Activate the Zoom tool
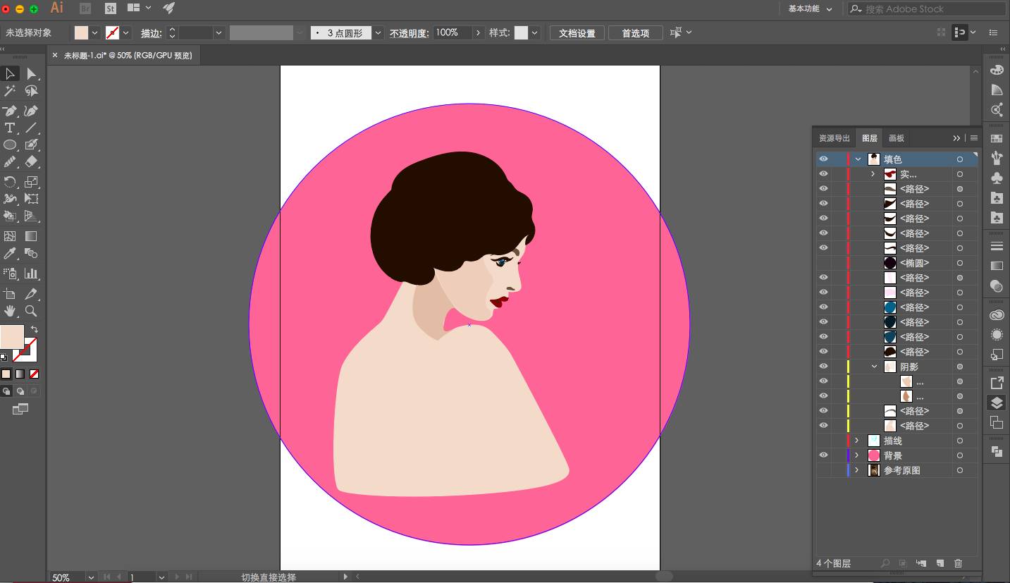The width and height of the screenshot is (1010, 583). (31, 311)
